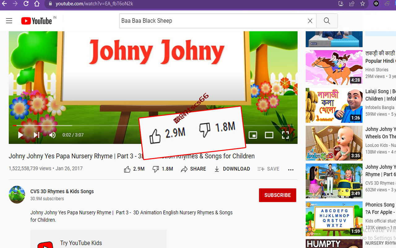Open the CVS 3D Rhymes channel avatar
Image resolution: width=396 pixels, height=248 pixels.
(17, 195)
